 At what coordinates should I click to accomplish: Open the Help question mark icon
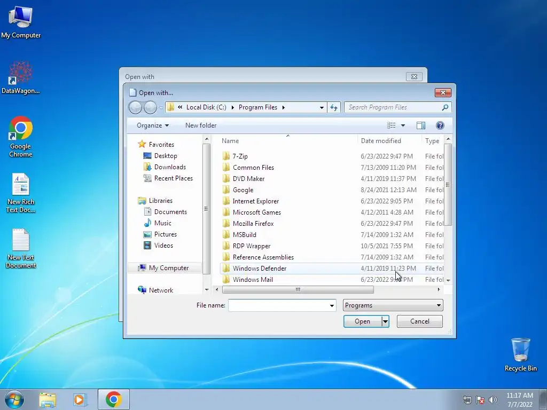[x=440, y=125]
